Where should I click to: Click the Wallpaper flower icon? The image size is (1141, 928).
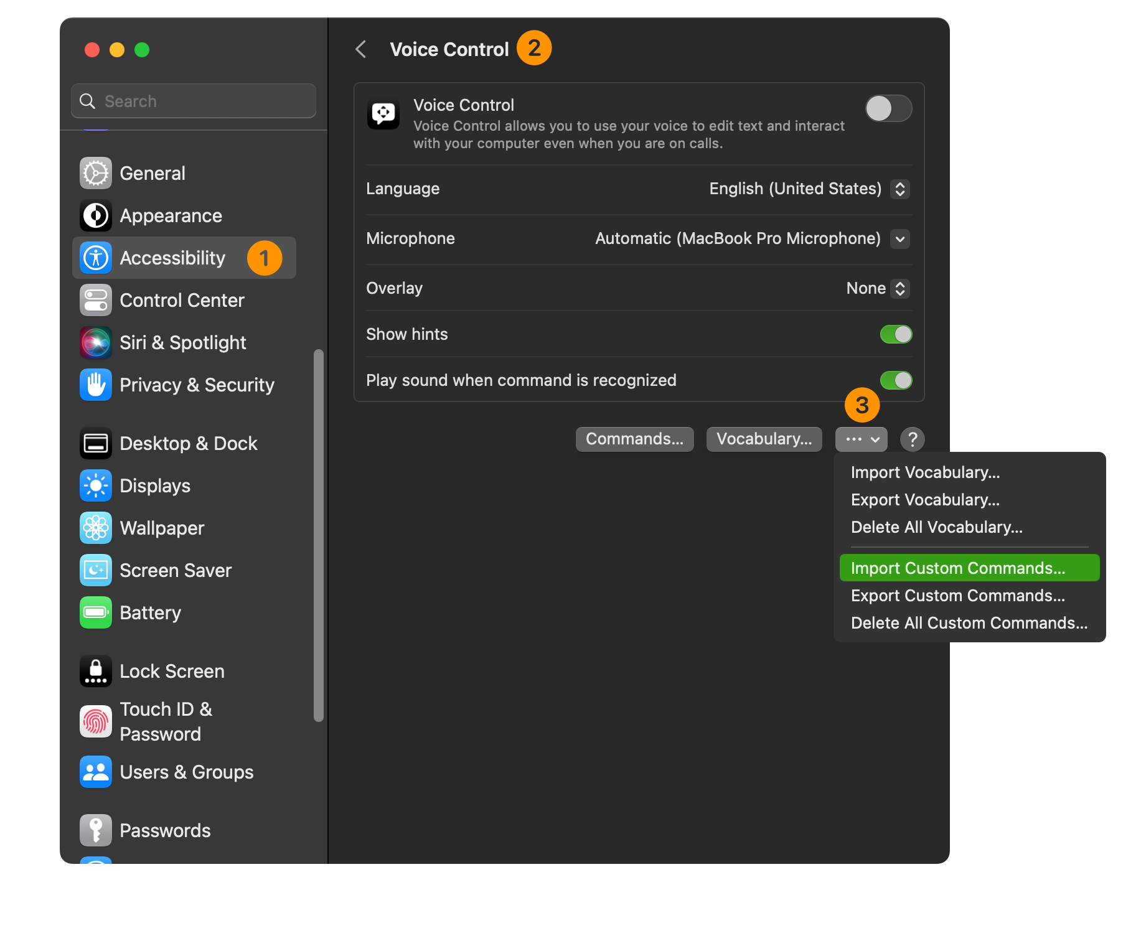(x=95, y=528)
